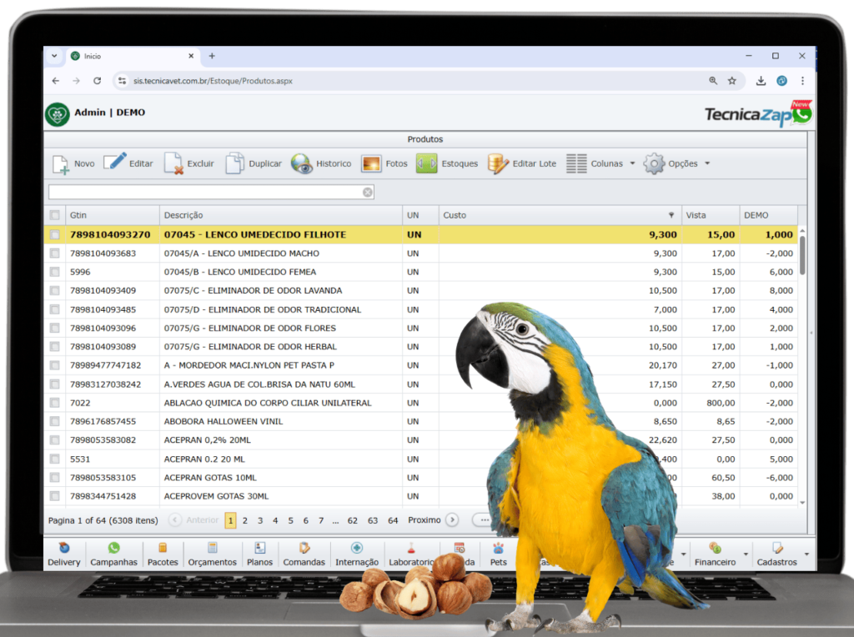
Task: Open the Fotos picture icon
Action: [x=371, y=163]
